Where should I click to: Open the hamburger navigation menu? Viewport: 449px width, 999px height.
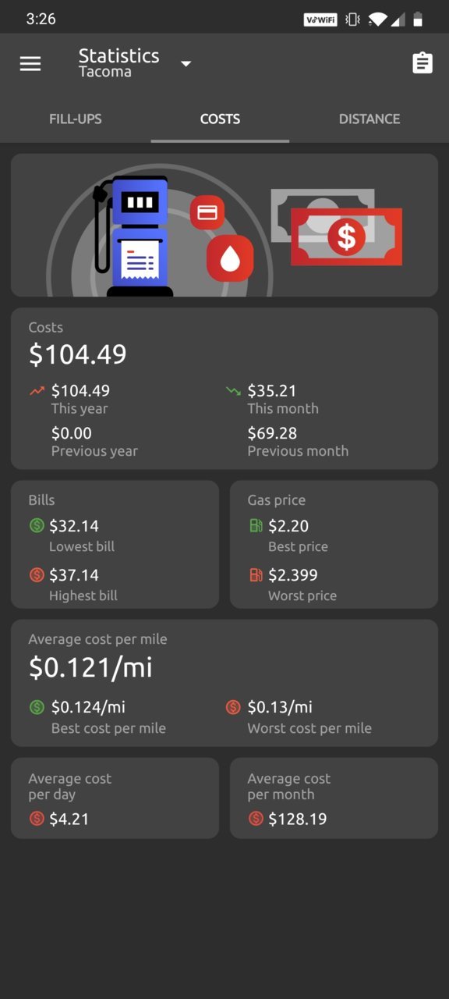pos(30,63)
